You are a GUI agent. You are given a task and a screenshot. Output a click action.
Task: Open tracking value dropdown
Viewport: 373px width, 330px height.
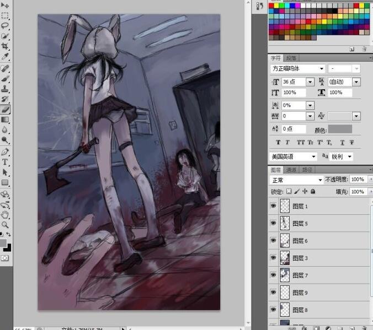pyautogui.click(x=310, y=116)
